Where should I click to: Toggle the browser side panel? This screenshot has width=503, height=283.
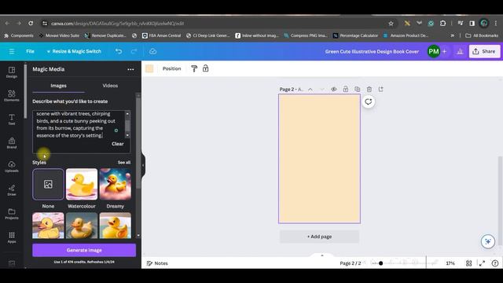[472, 23]
